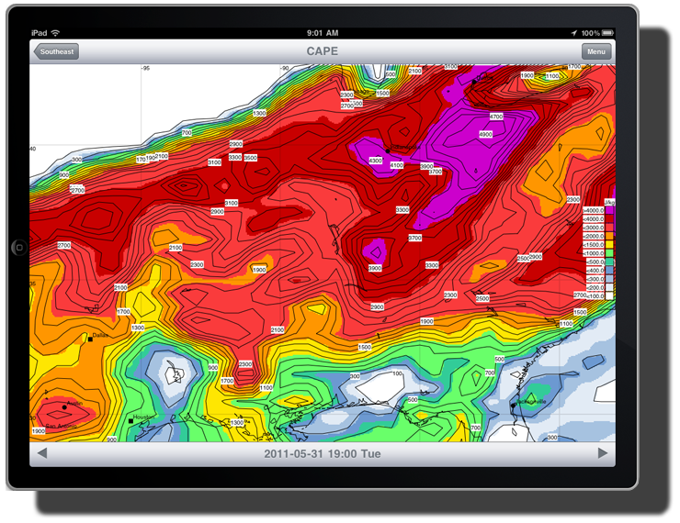Select the white <100 legend swatch
This screenshot has height=523, width=680.
pyautogui.click(x=609, y=297)
